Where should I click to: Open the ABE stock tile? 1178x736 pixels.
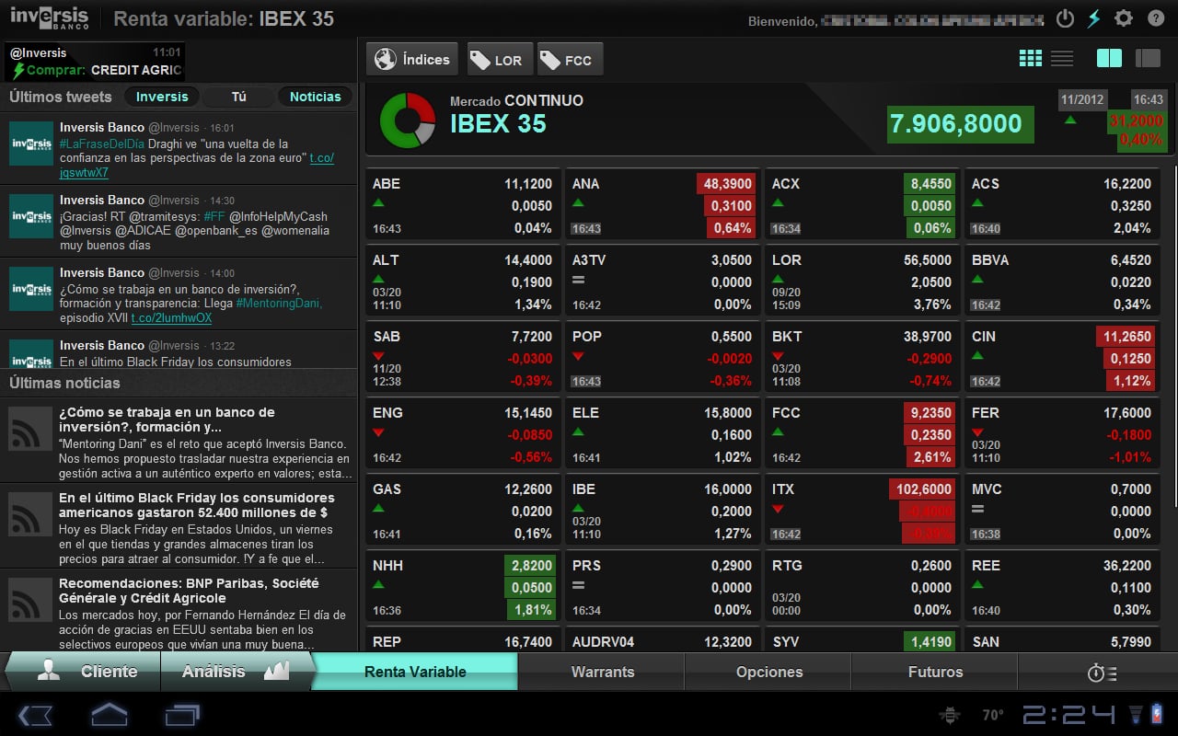463,205
